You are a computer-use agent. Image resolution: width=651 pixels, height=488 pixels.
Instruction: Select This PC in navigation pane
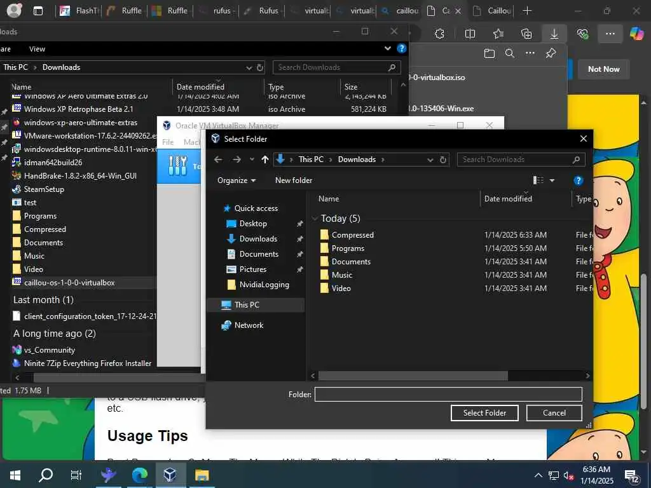pos(256,304)
